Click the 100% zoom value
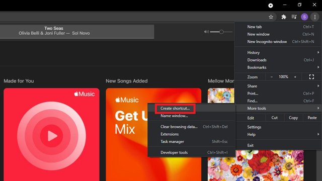This screenshot has height=181, width=322. 283,77
